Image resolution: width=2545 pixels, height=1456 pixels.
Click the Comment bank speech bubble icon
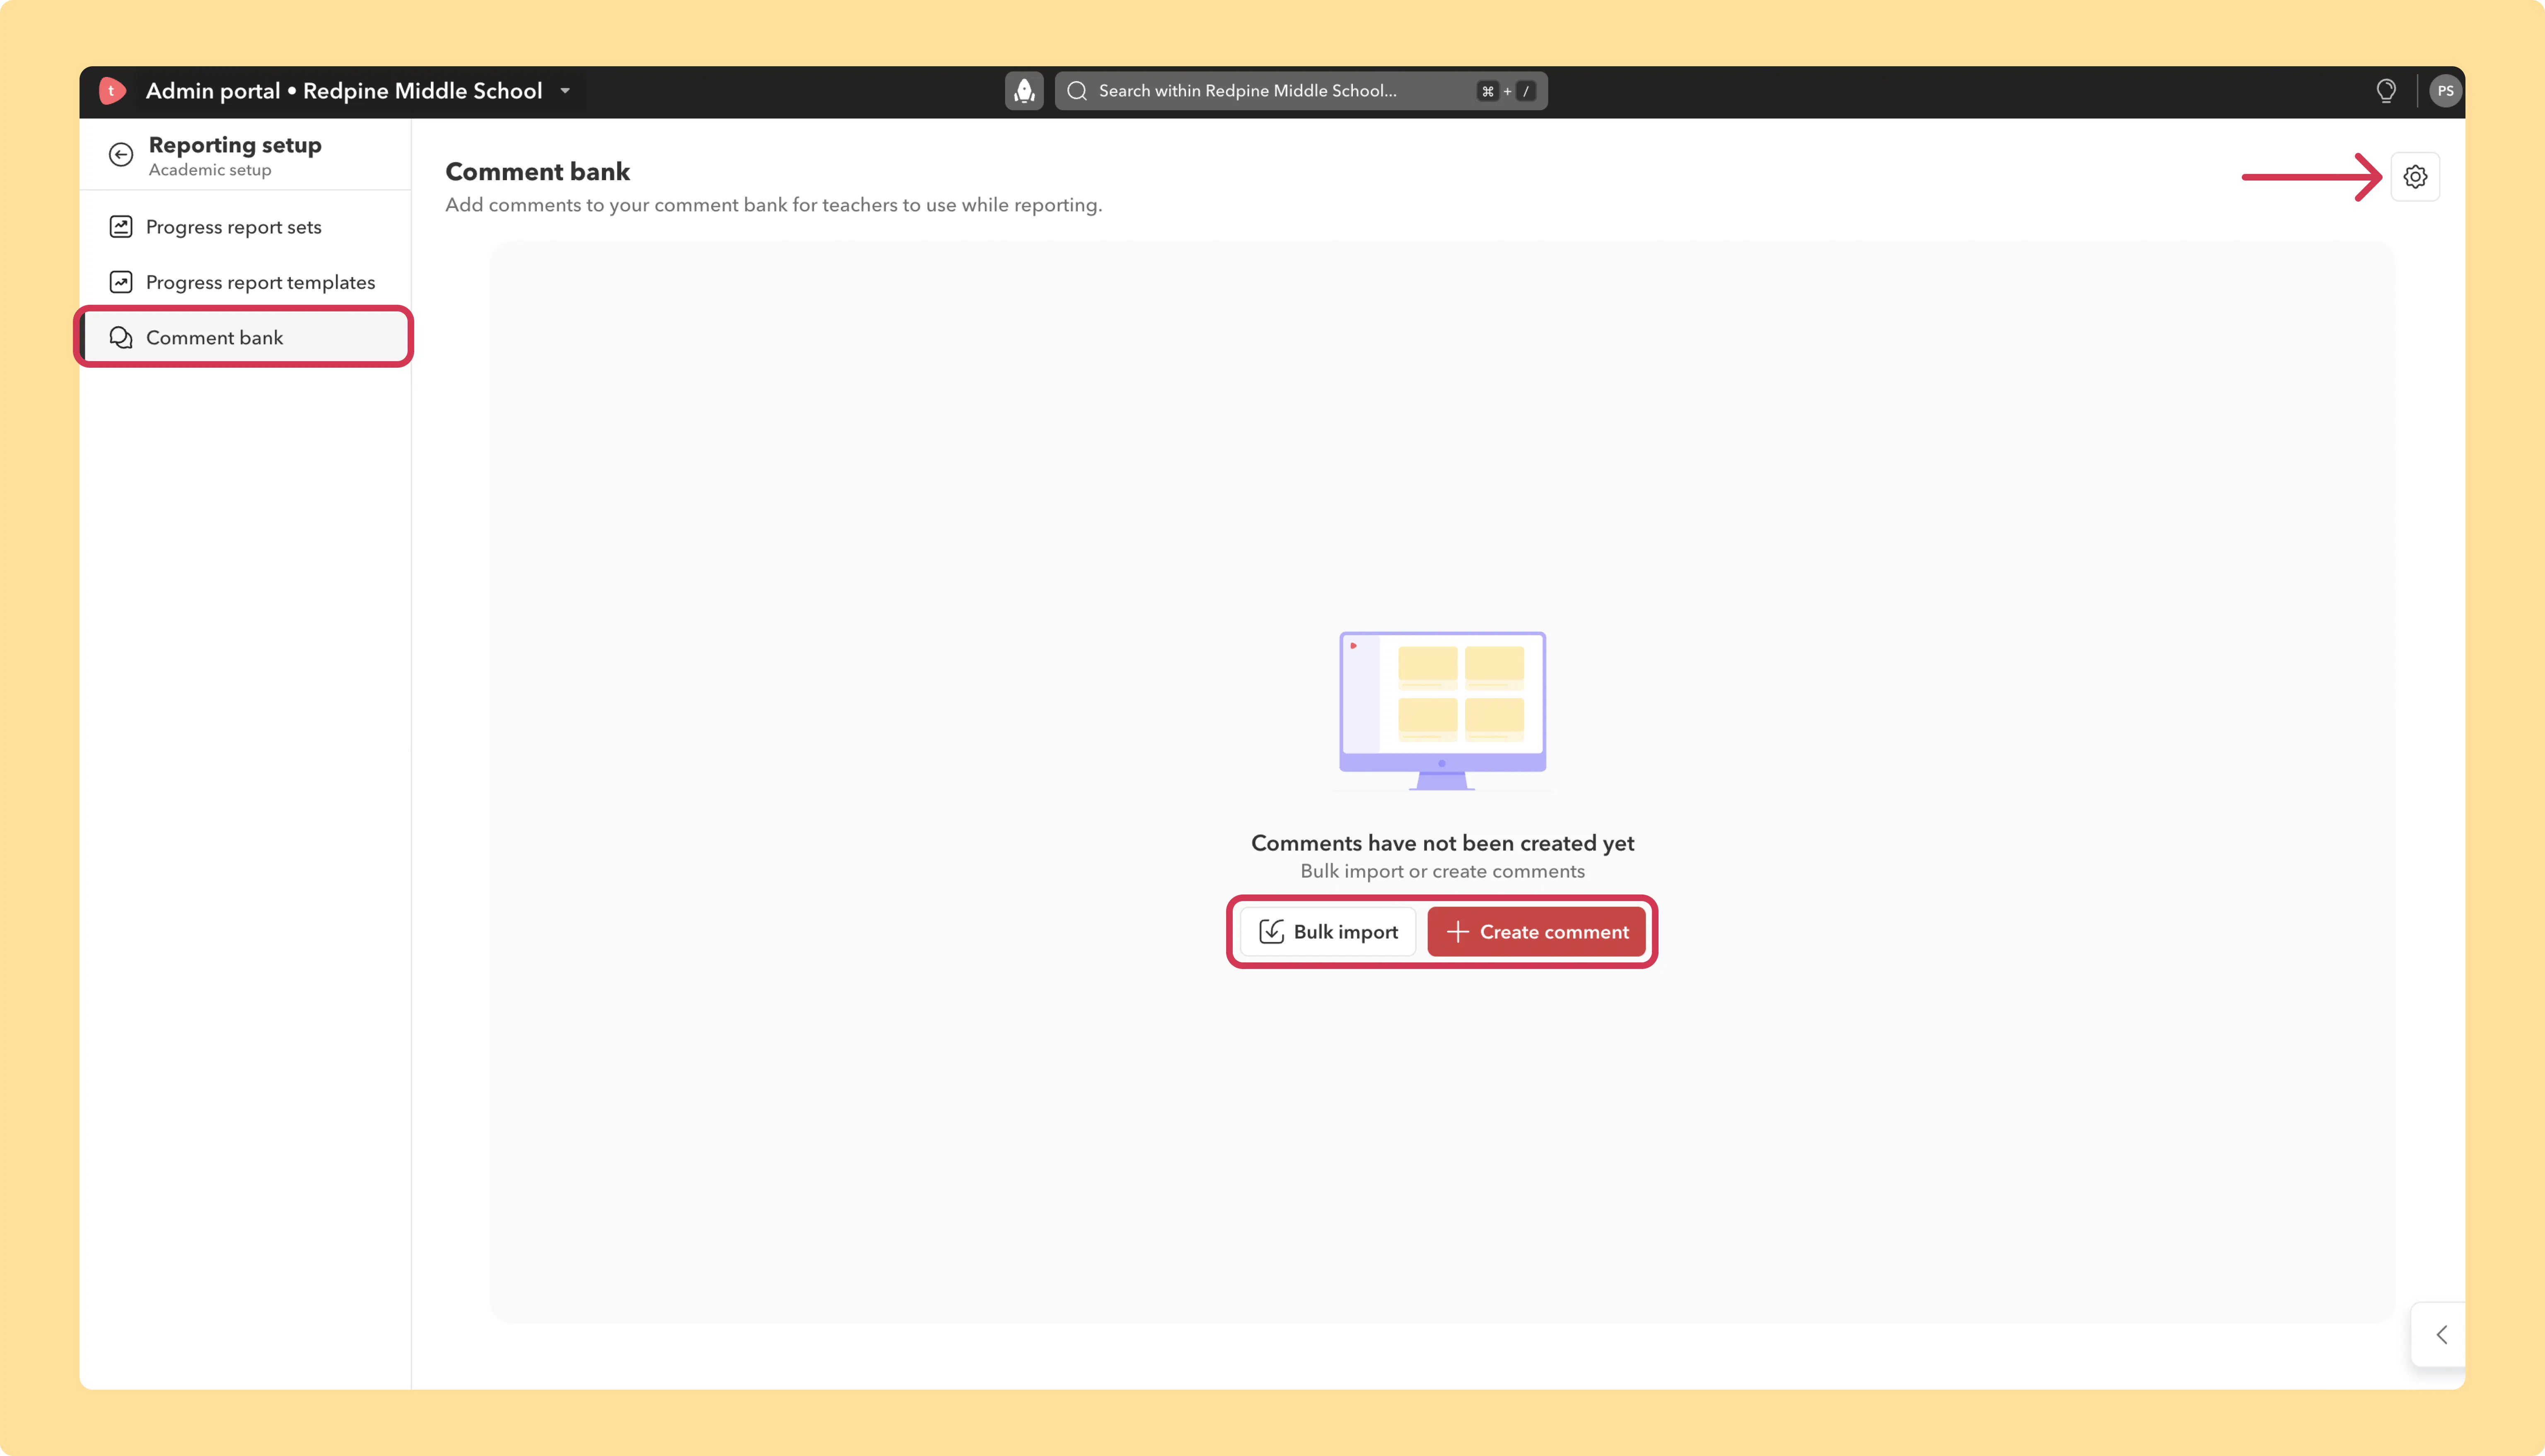121,337
